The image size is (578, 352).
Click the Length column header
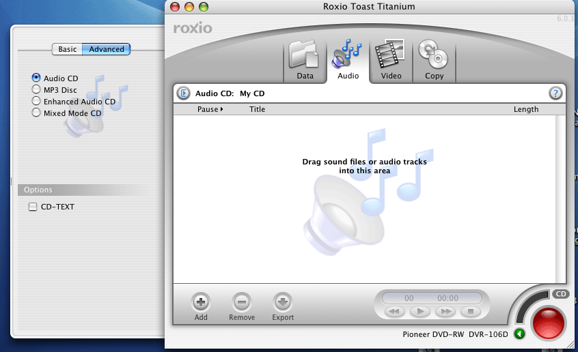(x=526, y=109)
